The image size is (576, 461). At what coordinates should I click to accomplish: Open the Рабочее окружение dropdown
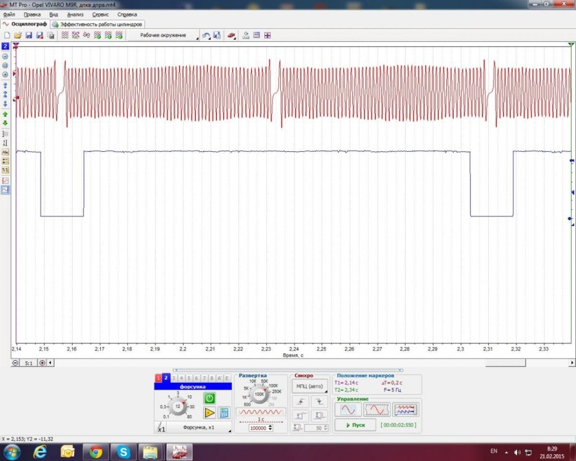tap(165, 36)
